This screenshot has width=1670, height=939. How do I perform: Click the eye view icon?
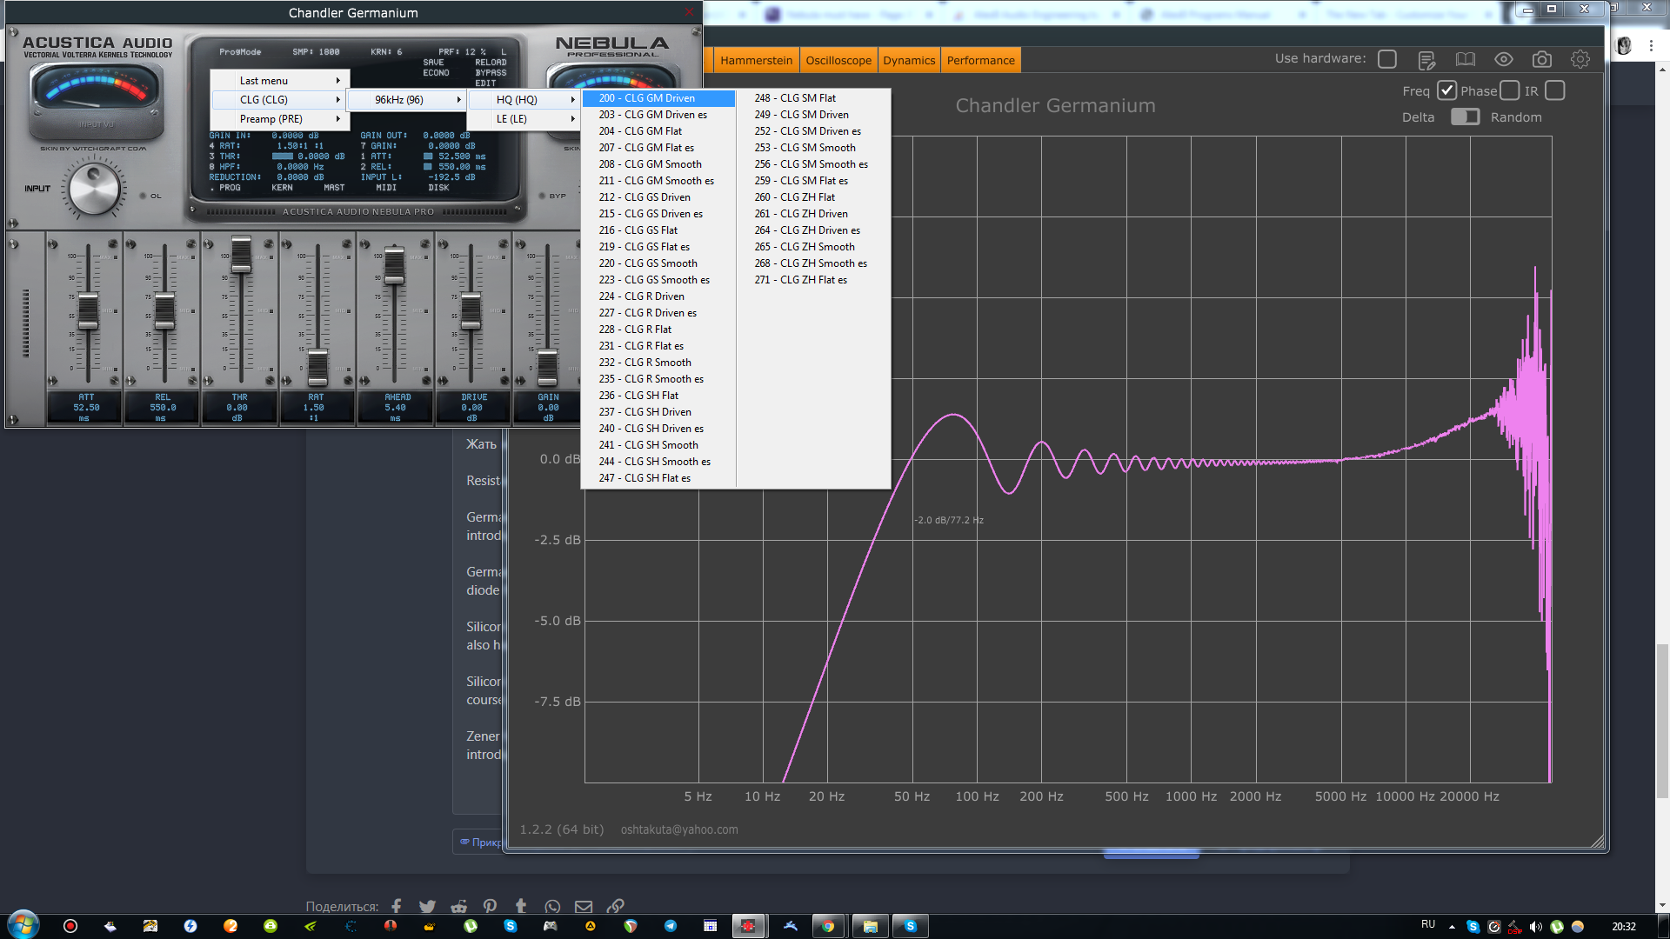coord(1504,60)
